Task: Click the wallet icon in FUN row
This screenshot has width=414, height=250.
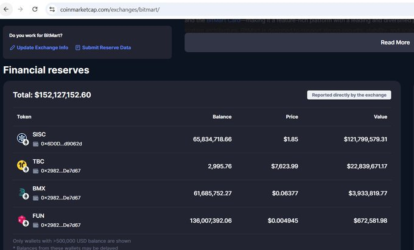Action: [36, 225]
